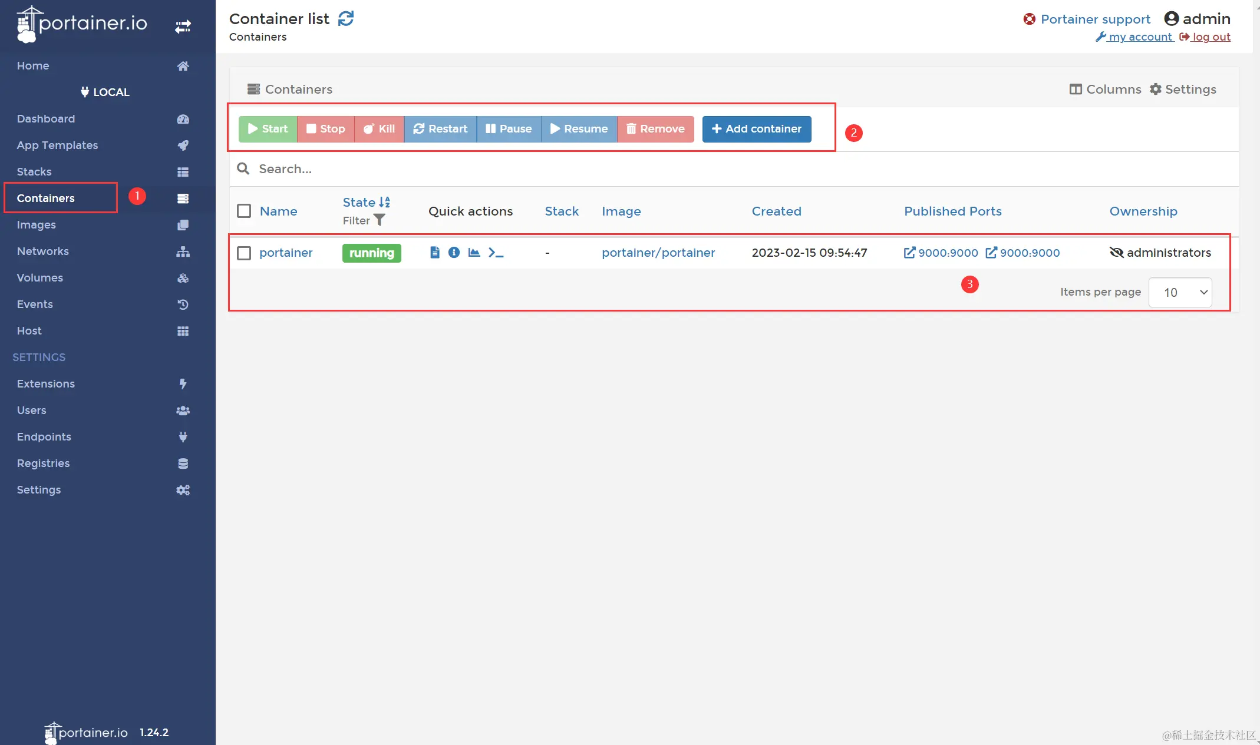Screen dimensions: 1260x745
Task: Go to Images in the sidebar
Action: pos(37,224)
